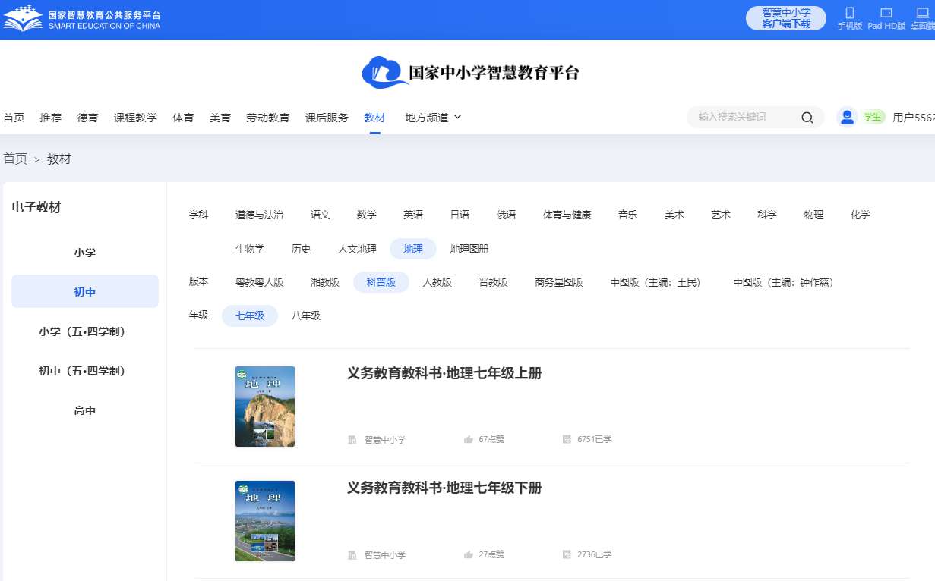The width and height of the screenshot is (935, 581).
Task: Choose the 生物学 subject filter
Action: 250,249
